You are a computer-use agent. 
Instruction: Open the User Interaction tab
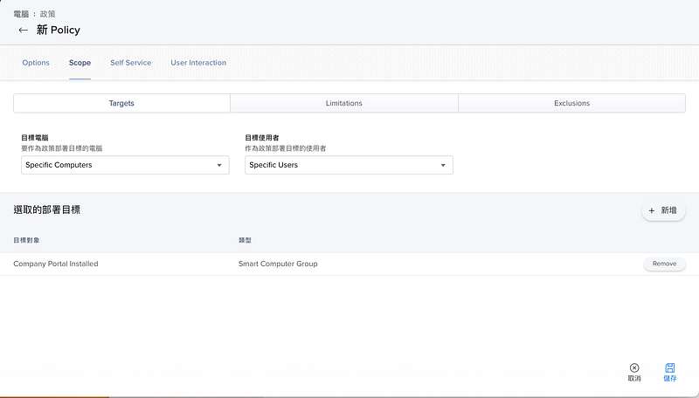[x=198, y=63]
